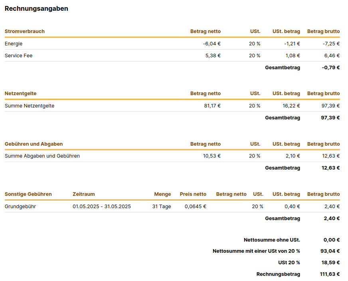Select the Nettosumme ohne USt. label

[272, 240]
